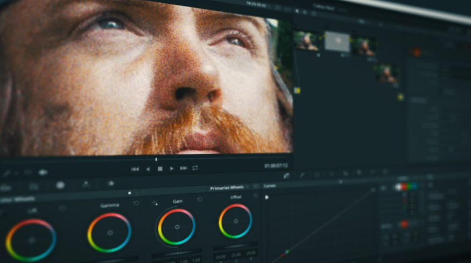This screenshot has height=263, width=471.
Task: Reset the Gain color wheel
Action: tap(200, 200)
